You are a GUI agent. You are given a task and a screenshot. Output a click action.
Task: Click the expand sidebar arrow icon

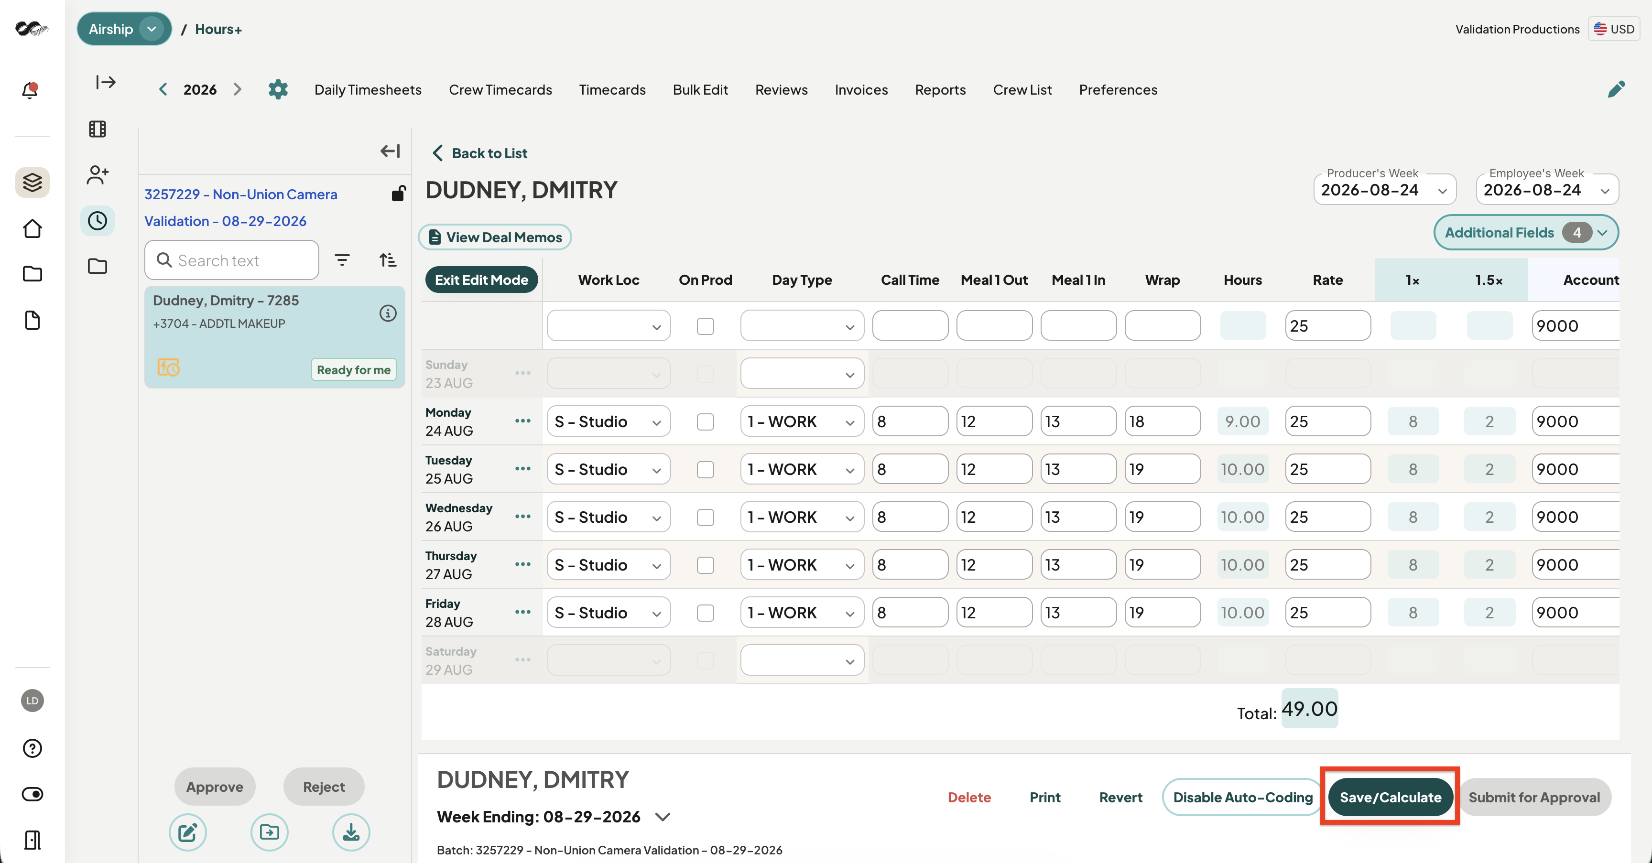[x=106, y=82]
